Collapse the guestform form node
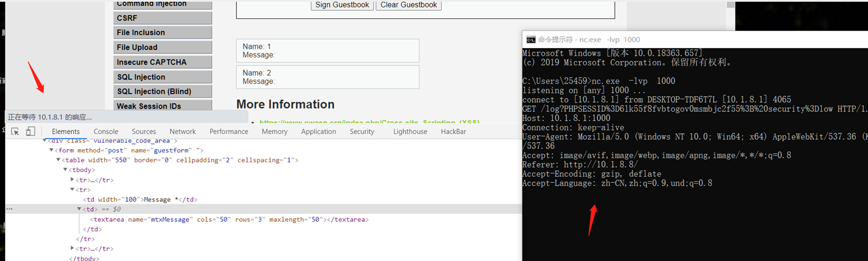868x261 pixels. (x=51, y=150)
